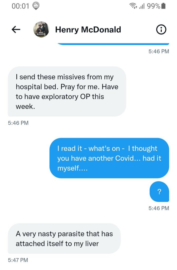
Task: Open the conversation info icon
Action: coord(161,30)
